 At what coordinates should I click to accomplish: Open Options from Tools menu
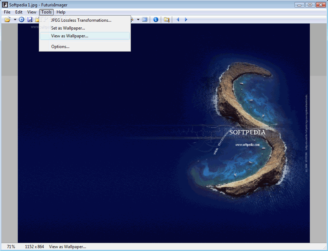pos(85,47)
